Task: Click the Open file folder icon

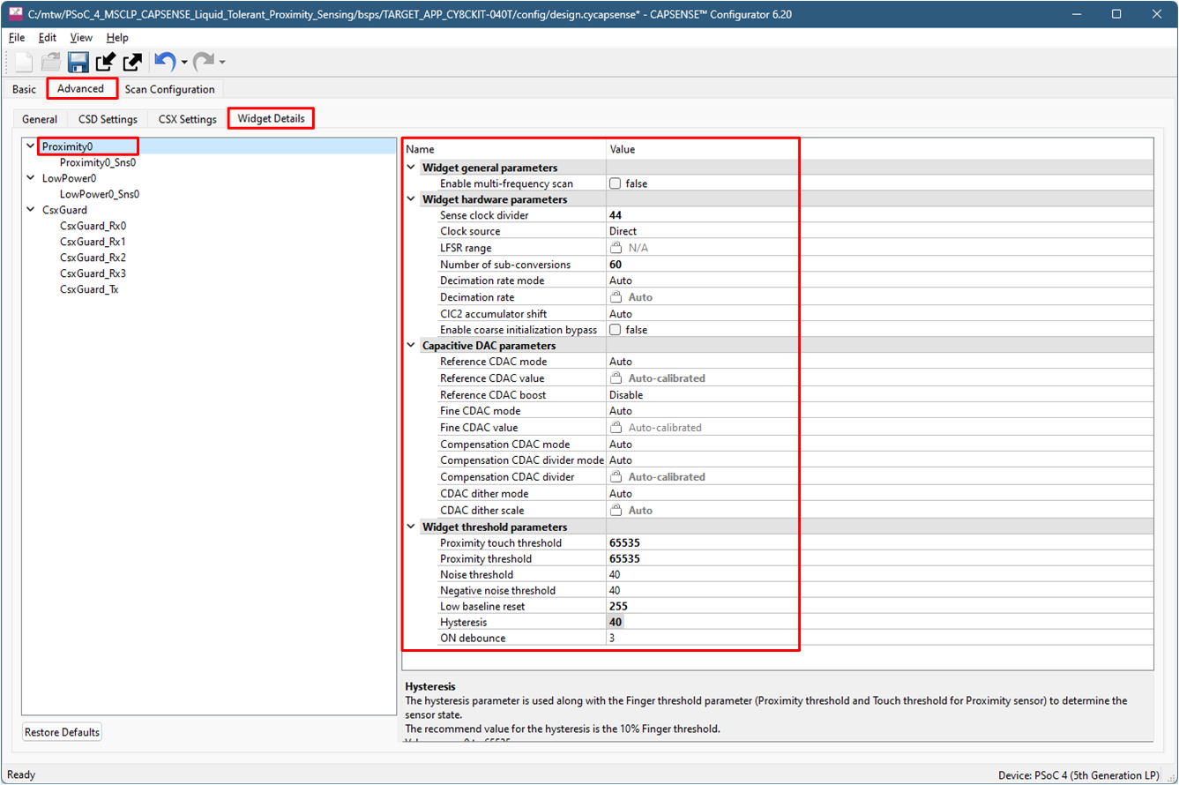Action: click(x=51, y=62)
